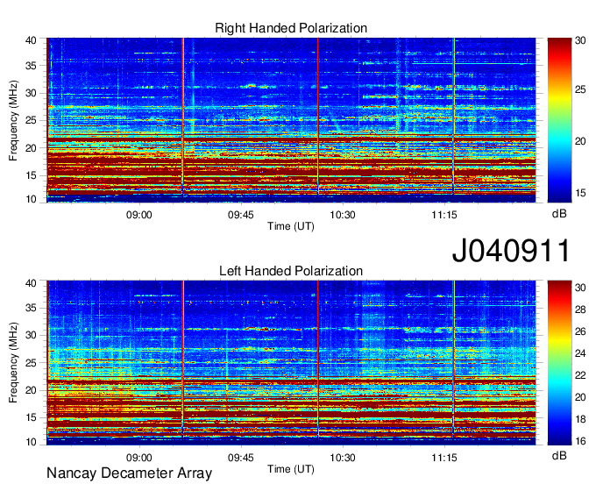Click the 16 dB label on the lower colorbar

point(580,441)
